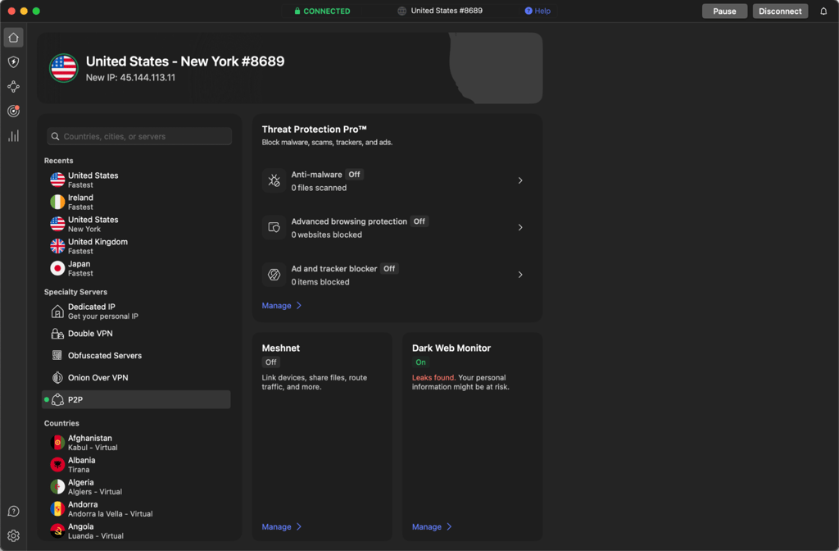Expand Ad and tracker blocker chevron

coord(520,275)
